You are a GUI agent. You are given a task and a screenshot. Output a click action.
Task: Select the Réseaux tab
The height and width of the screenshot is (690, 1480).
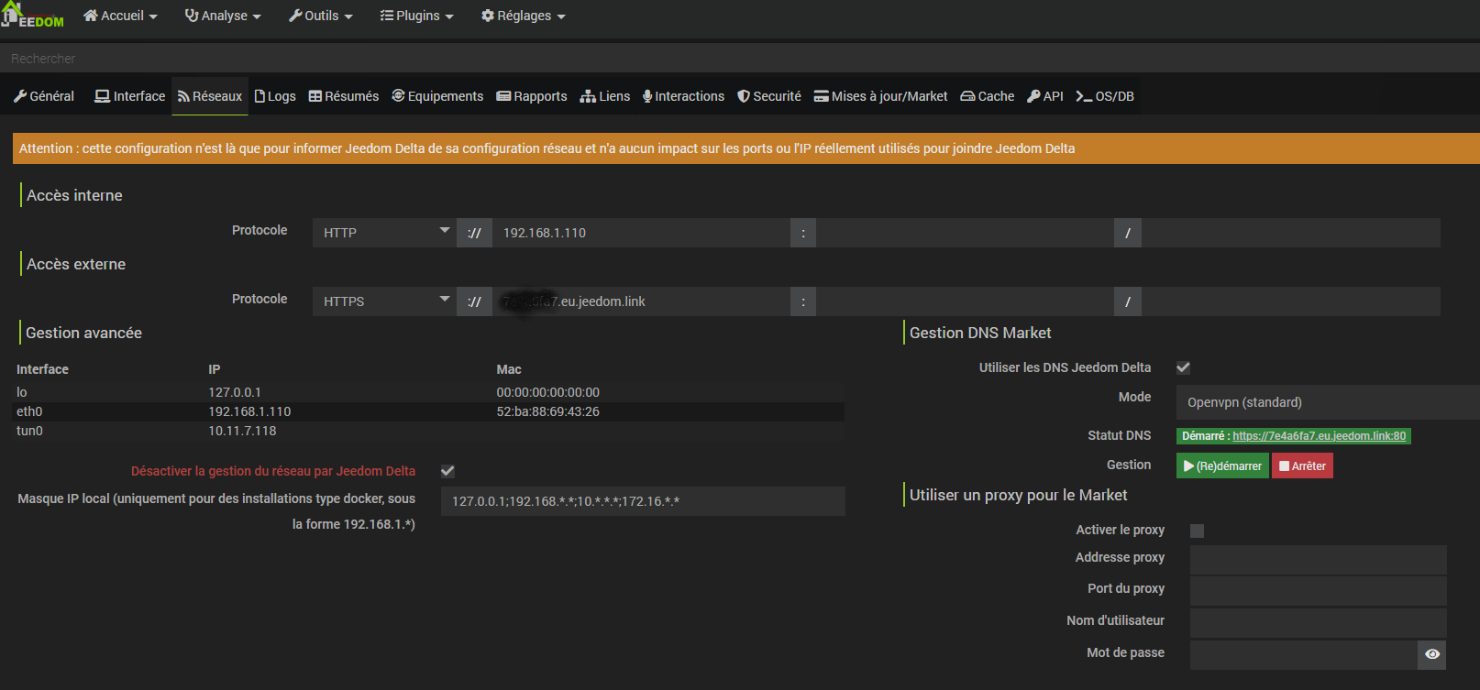pos(210,96)
